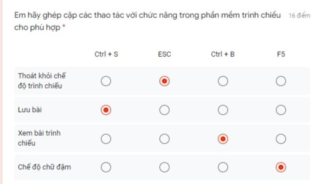Mark ESC for Chế độ chữ đậm
Screen dimensions: 316x184
[x=164, y=167]
